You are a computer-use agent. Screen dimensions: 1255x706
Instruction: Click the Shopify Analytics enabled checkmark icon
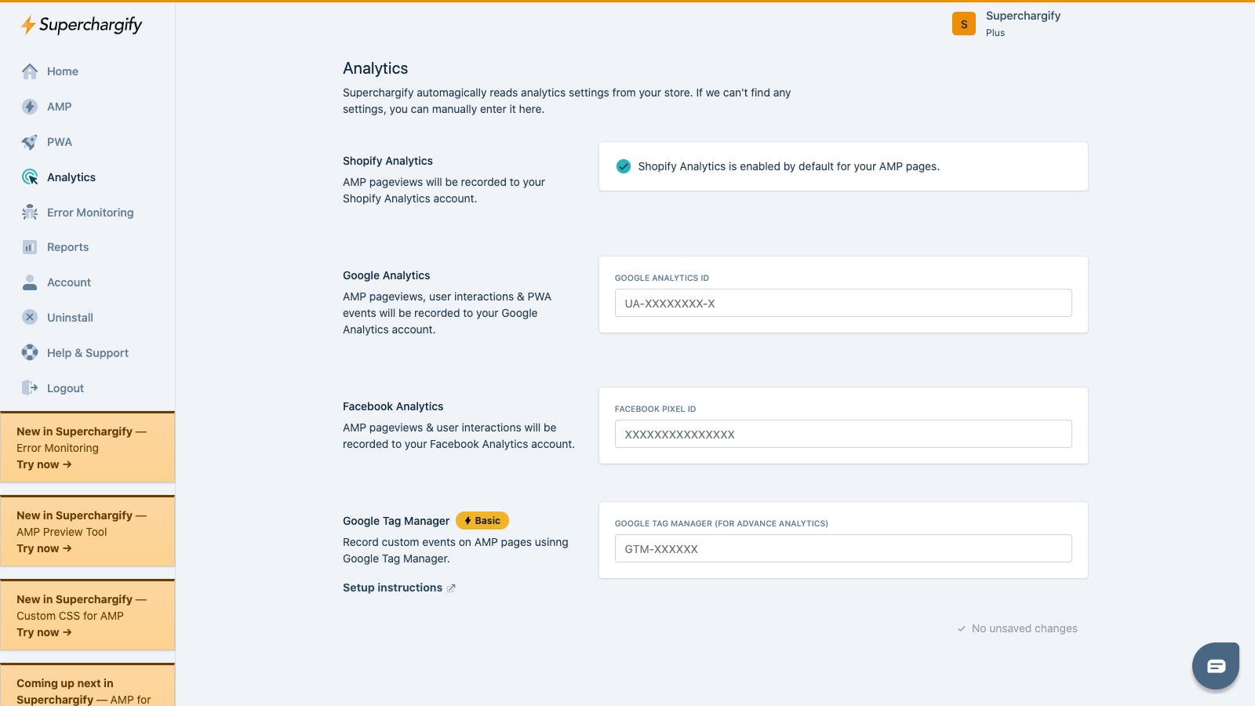click(x=624, y=166)
